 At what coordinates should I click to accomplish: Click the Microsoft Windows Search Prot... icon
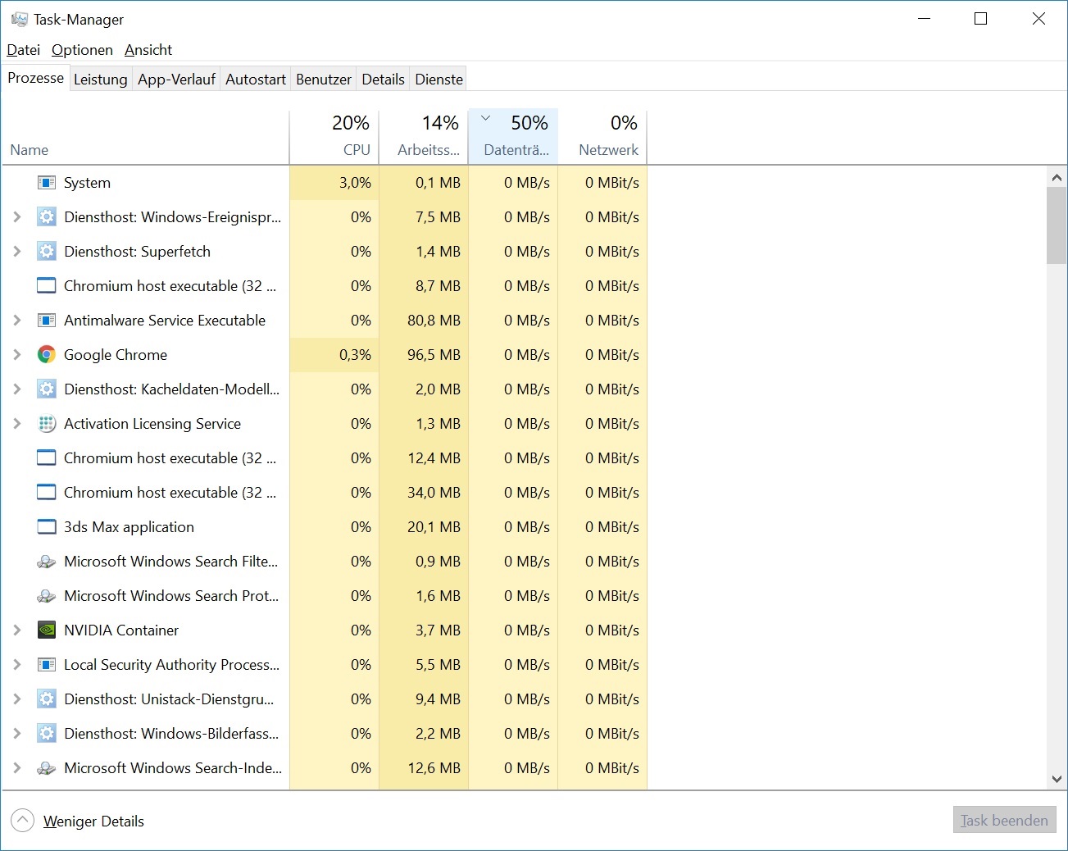click(x=47, y=596)
